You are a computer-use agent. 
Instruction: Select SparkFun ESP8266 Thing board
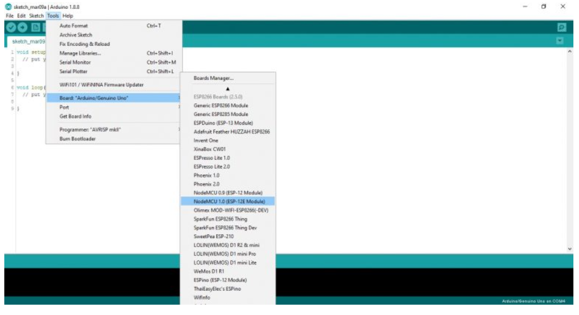[x=228, y=219]
